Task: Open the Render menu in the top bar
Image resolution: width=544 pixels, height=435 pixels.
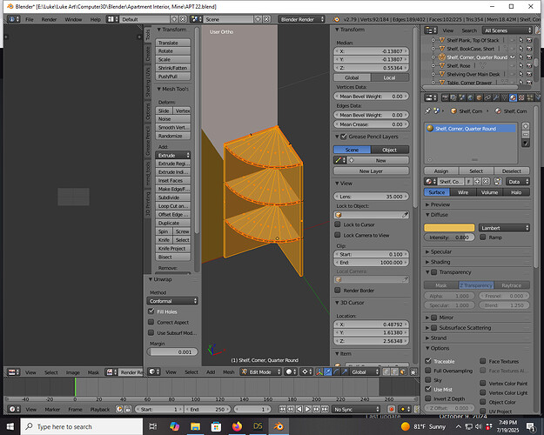Action: coord(49,19)
